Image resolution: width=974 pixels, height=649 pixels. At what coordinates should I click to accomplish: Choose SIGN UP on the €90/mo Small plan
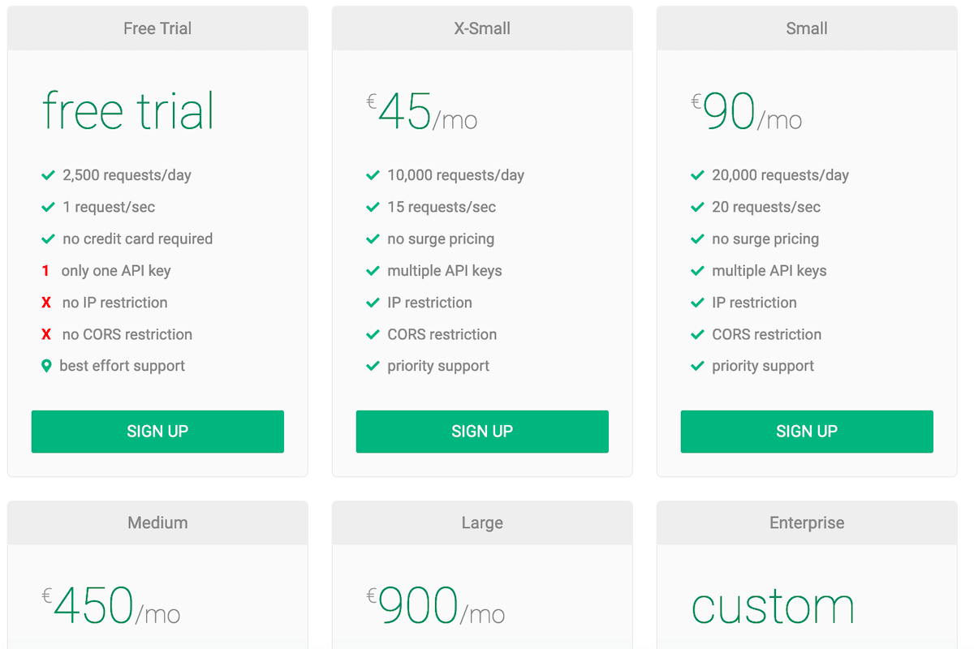pos(807,432)
